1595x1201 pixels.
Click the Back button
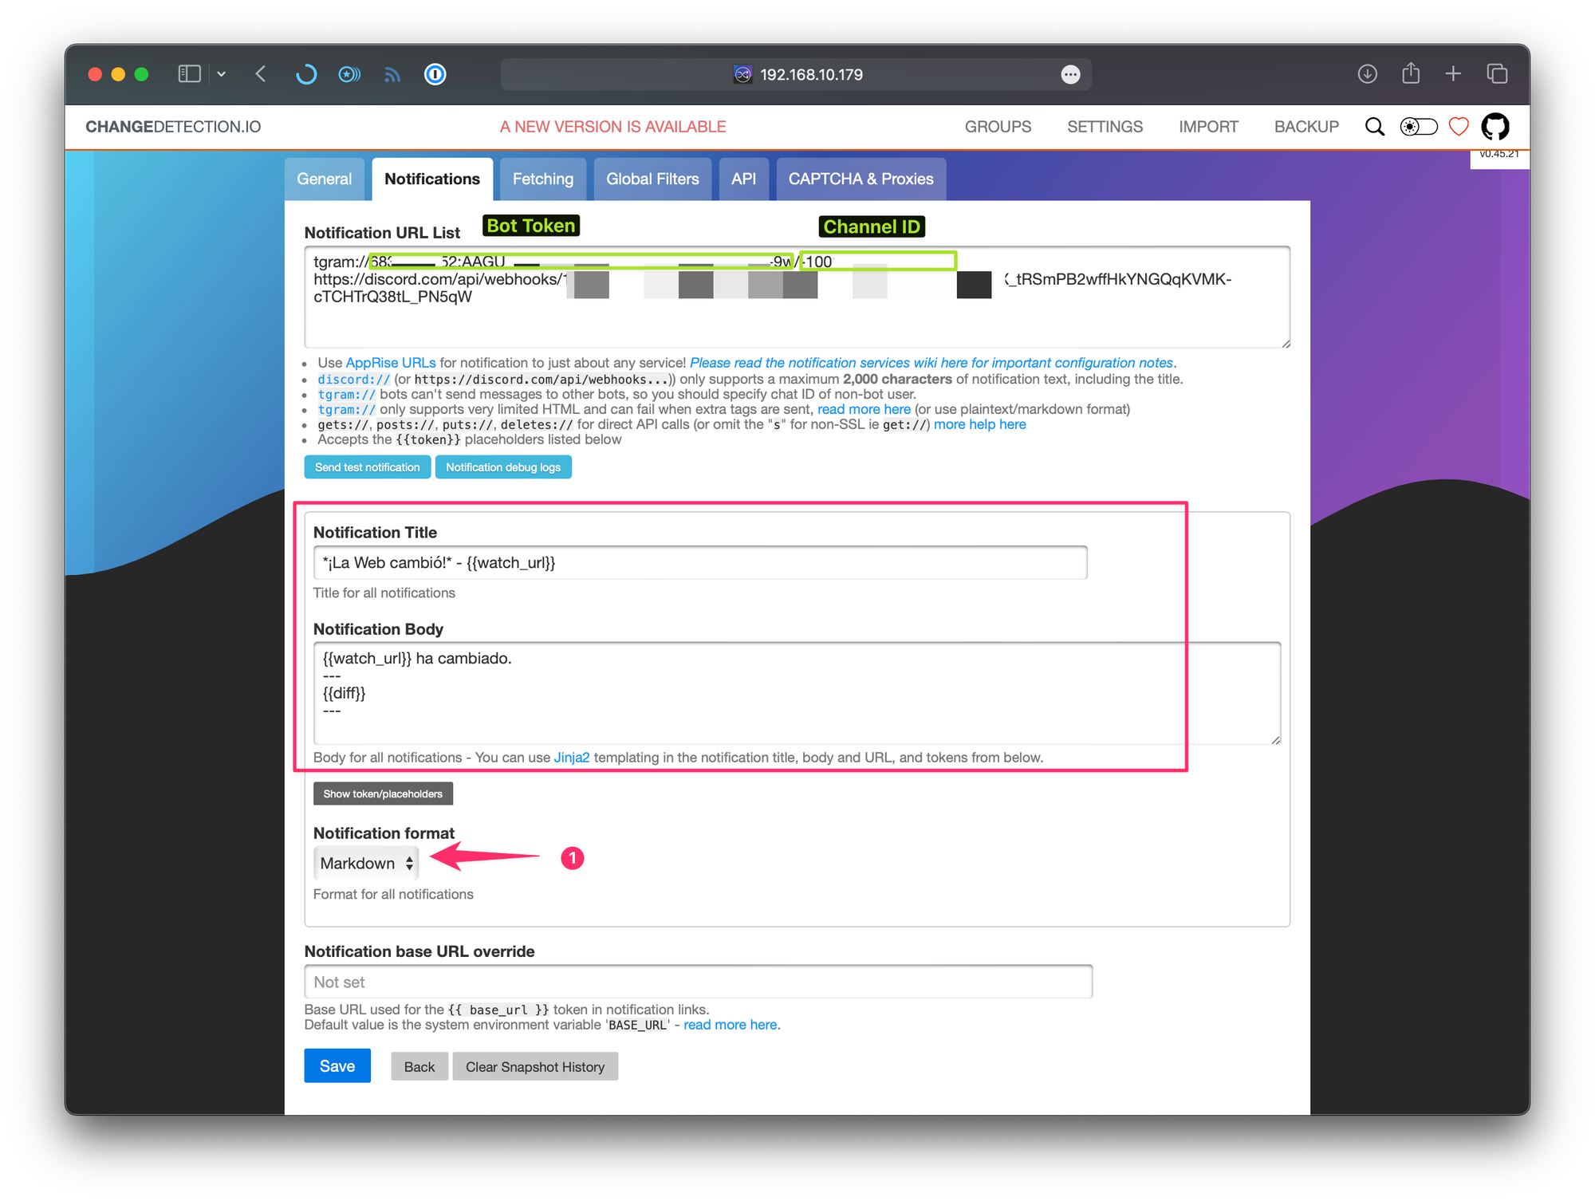click(419, 1067)
